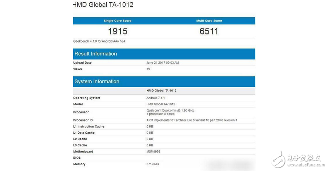328x171 pixels.
Task: Click the HMD Global TA-1012 page title
Action: point(103,5)
